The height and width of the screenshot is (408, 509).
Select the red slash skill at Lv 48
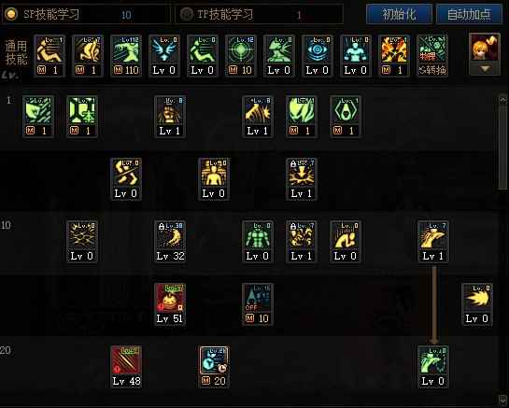tap(126, 367)
